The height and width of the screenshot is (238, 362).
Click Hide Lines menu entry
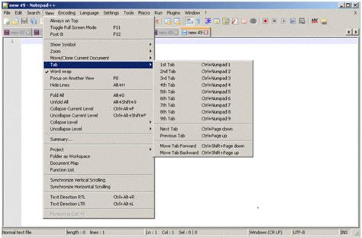[x=99, y=85]
